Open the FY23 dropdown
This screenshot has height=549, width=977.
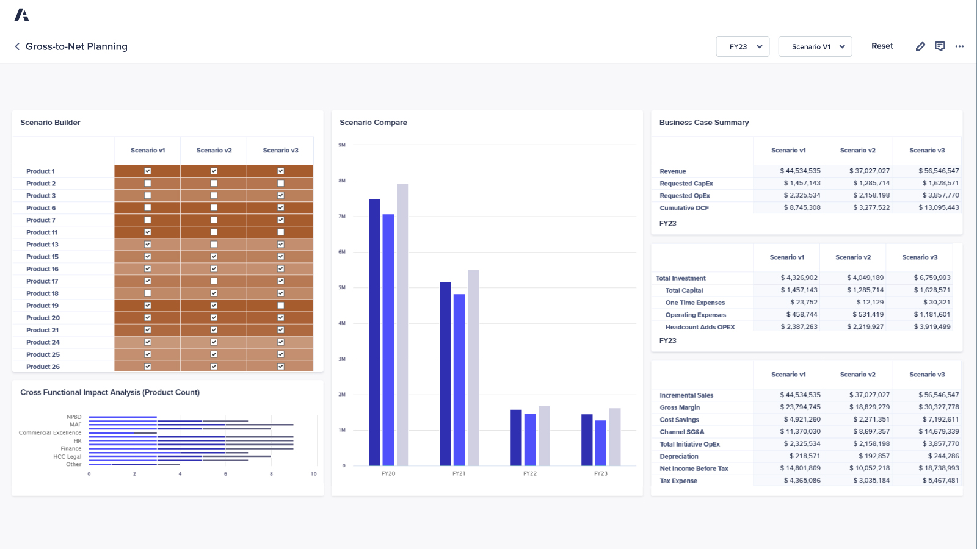[743, 46]
